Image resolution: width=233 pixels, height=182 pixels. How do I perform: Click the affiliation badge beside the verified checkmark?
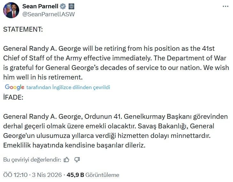[72, 6]
